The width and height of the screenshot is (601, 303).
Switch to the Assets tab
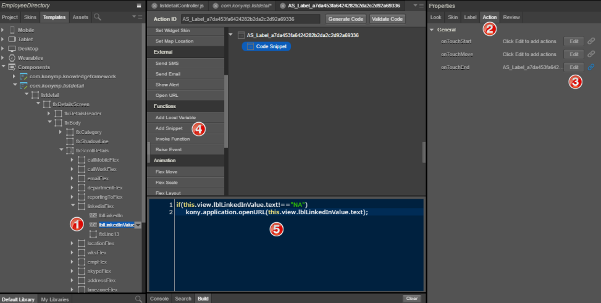[x=80, y=17]
